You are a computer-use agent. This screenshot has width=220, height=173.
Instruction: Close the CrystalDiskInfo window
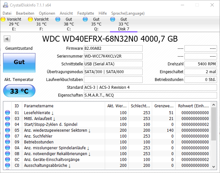(x=212, y=5)
